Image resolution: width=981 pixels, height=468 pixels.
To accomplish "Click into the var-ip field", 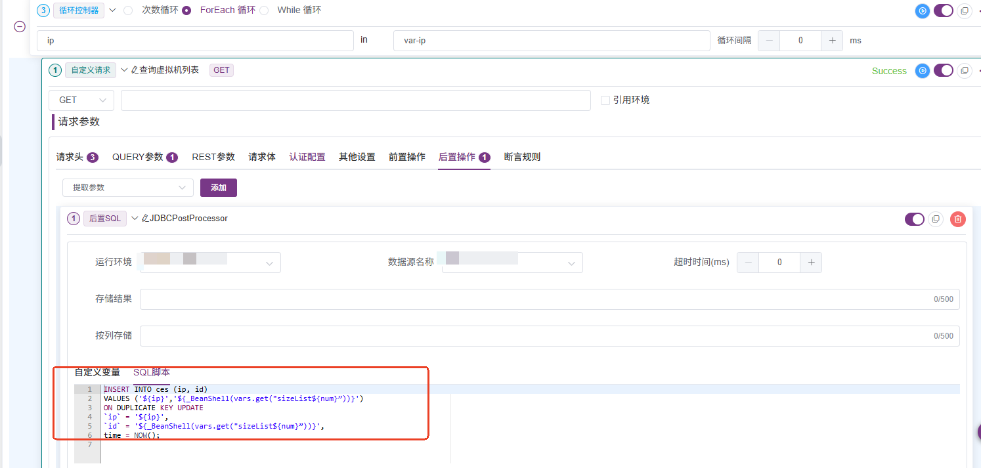I will click(552, 41).
